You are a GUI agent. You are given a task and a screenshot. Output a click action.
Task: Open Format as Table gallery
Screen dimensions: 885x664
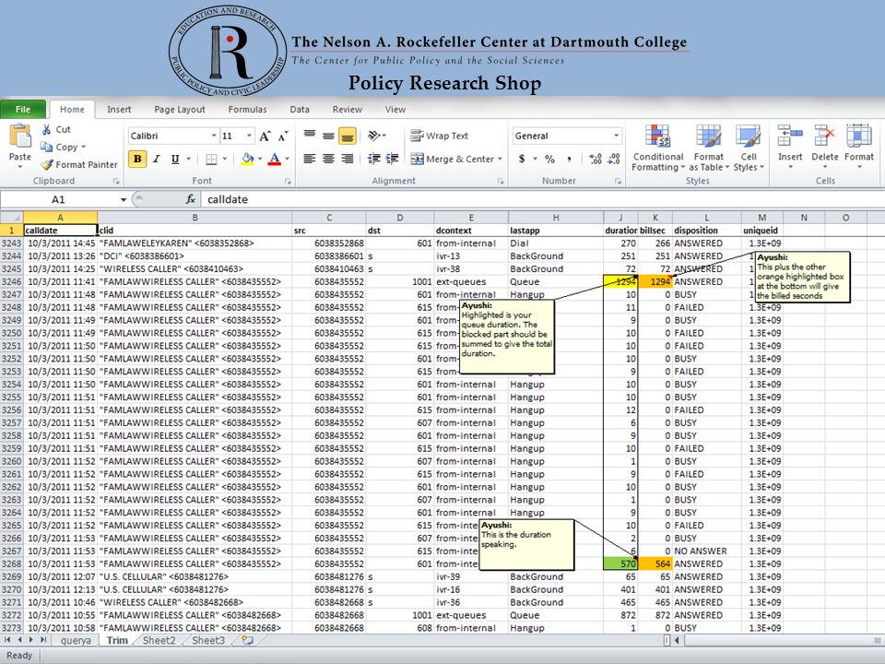point(709,148)
